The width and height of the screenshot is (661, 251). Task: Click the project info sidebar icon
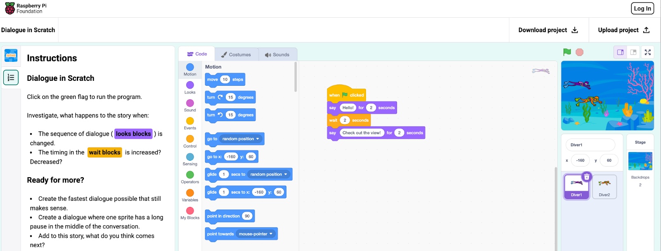(11, 55)
